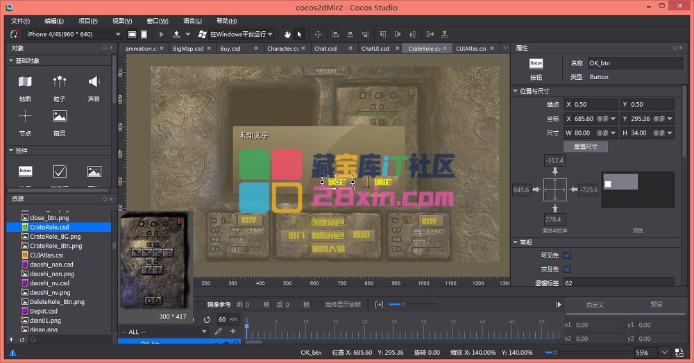Screen dimensions: 694x363
Task: Toggle the 交互性 interactivity checkbox
Action: click(567, 269)
